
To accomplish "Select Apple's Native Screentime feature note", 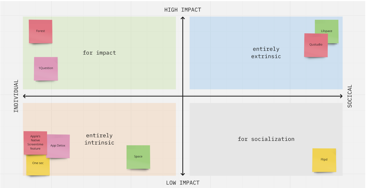I will (35, 142).
